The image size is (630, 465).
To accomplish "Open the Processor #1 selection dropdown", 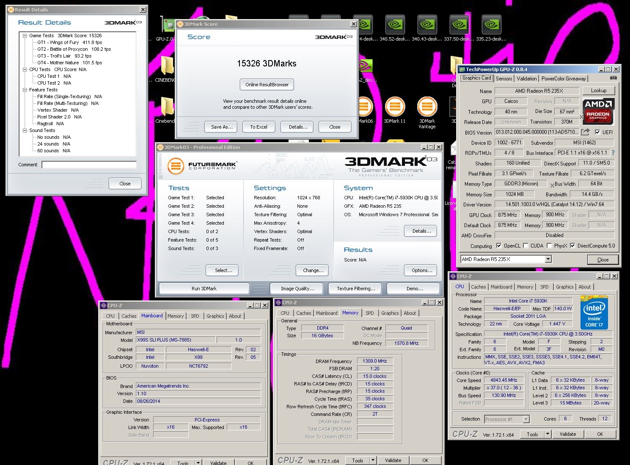I will click(526, 419).
